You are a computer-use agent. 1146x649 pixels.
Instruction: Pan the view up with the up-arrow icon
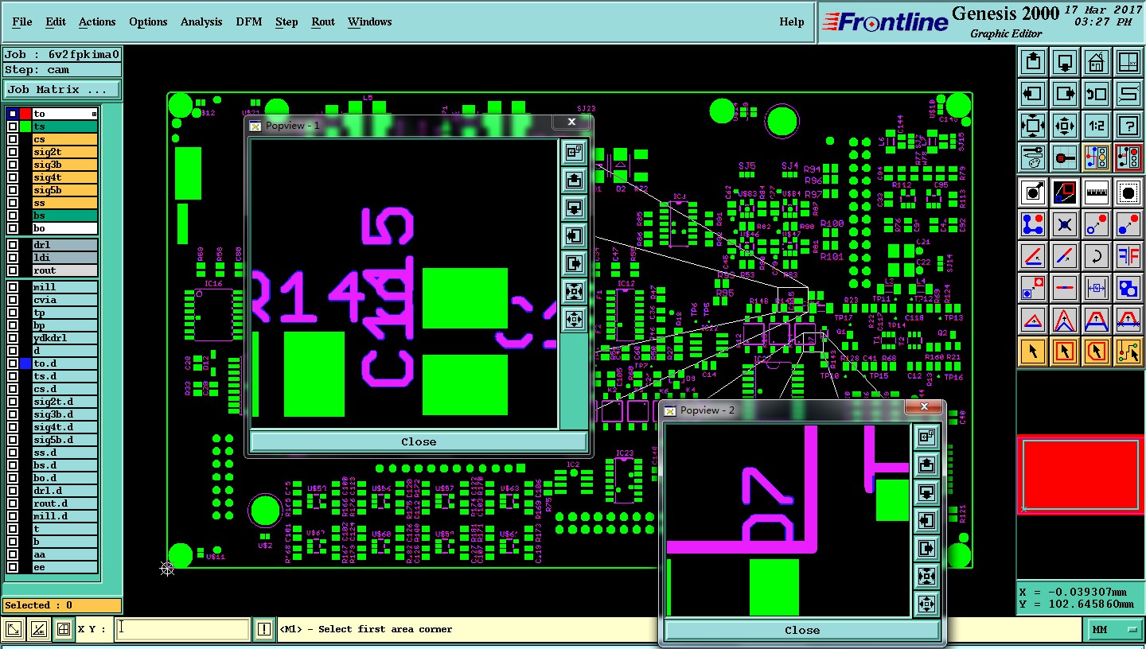(1033, 61)
